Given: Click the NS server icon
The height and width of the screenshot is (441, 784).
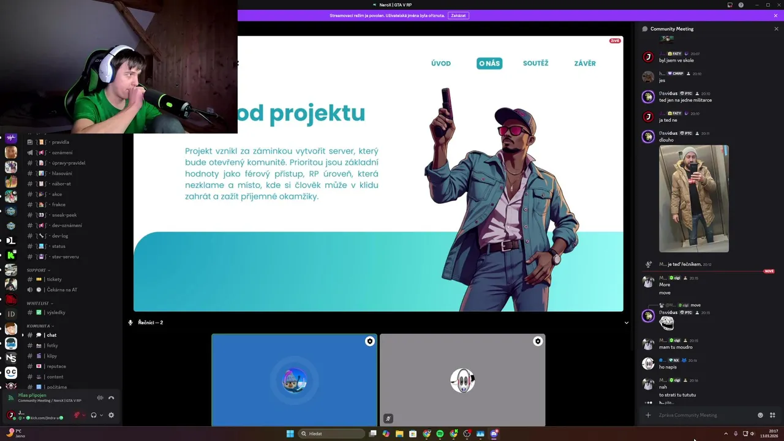Looking at the screenshot, I should pos(11,358).
